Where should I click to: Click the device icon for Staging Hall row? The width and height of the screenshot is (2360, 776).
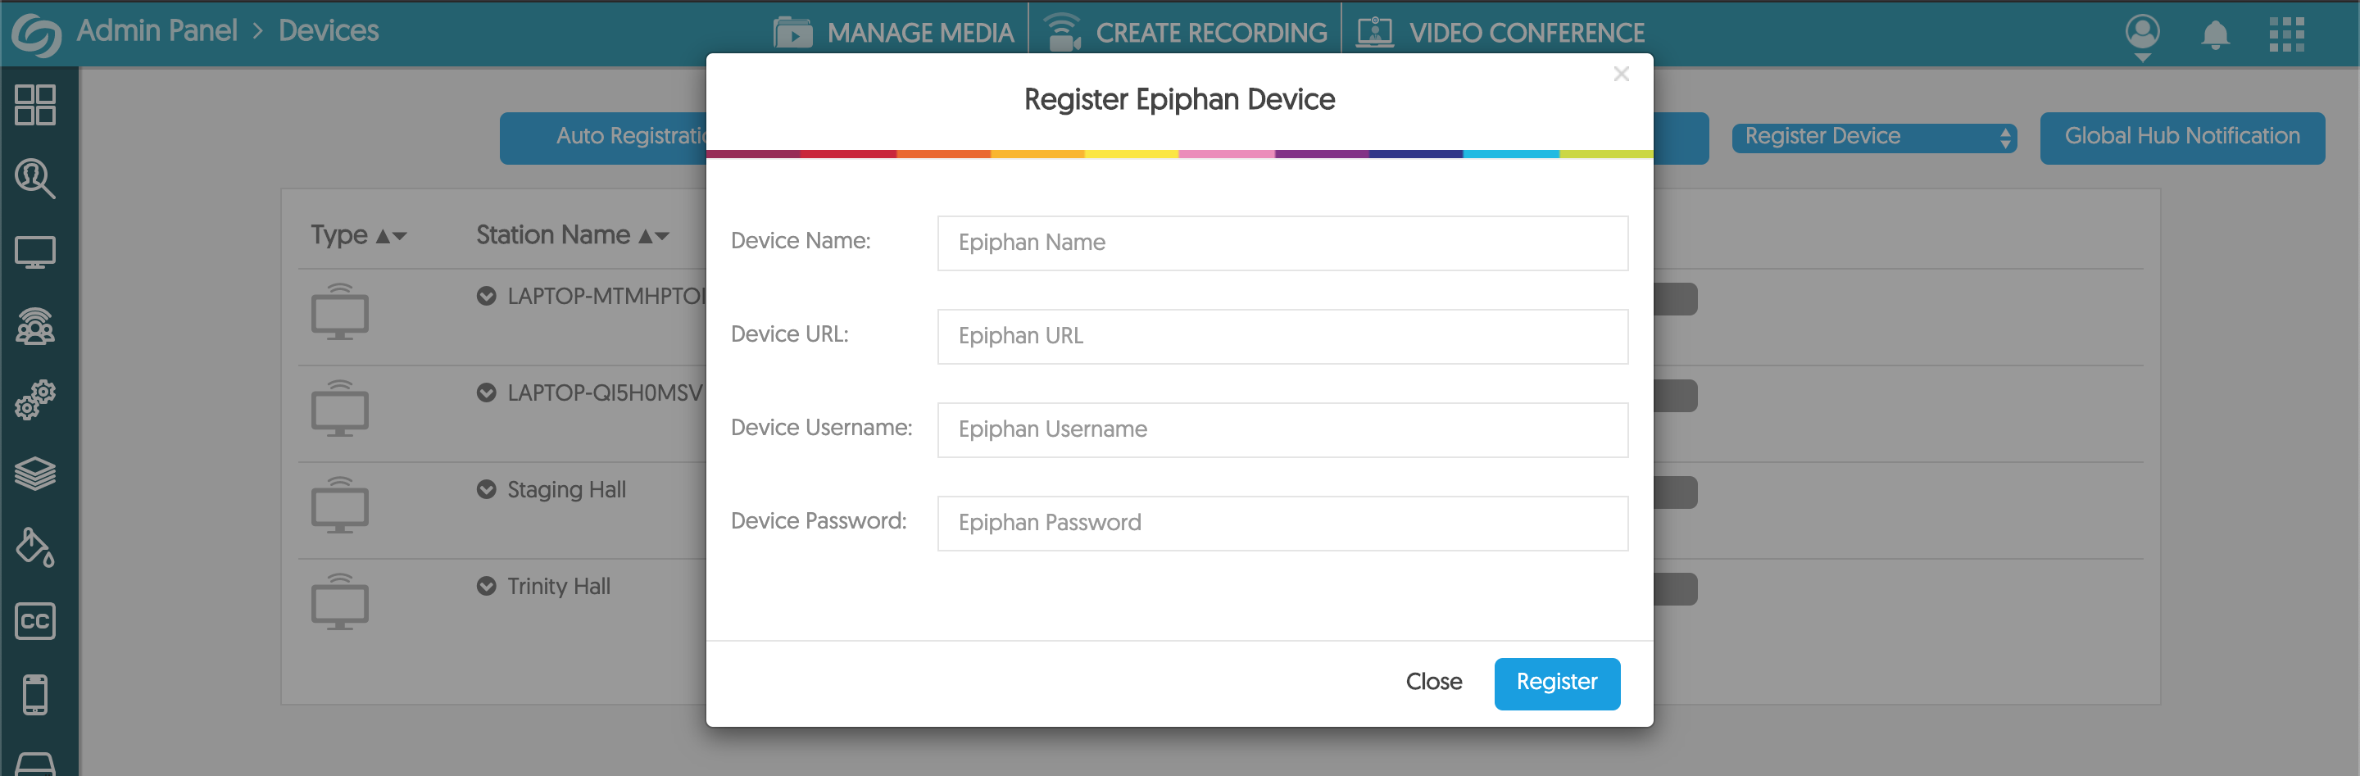[340, 505]
